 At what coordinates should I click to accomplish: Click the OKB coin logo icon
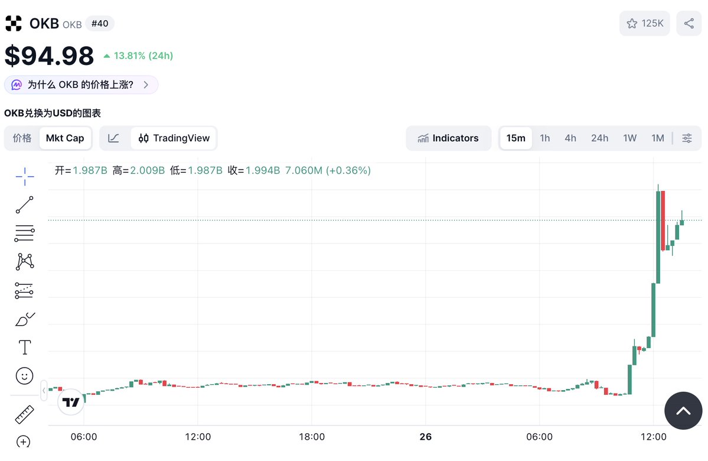coord(14,24)
